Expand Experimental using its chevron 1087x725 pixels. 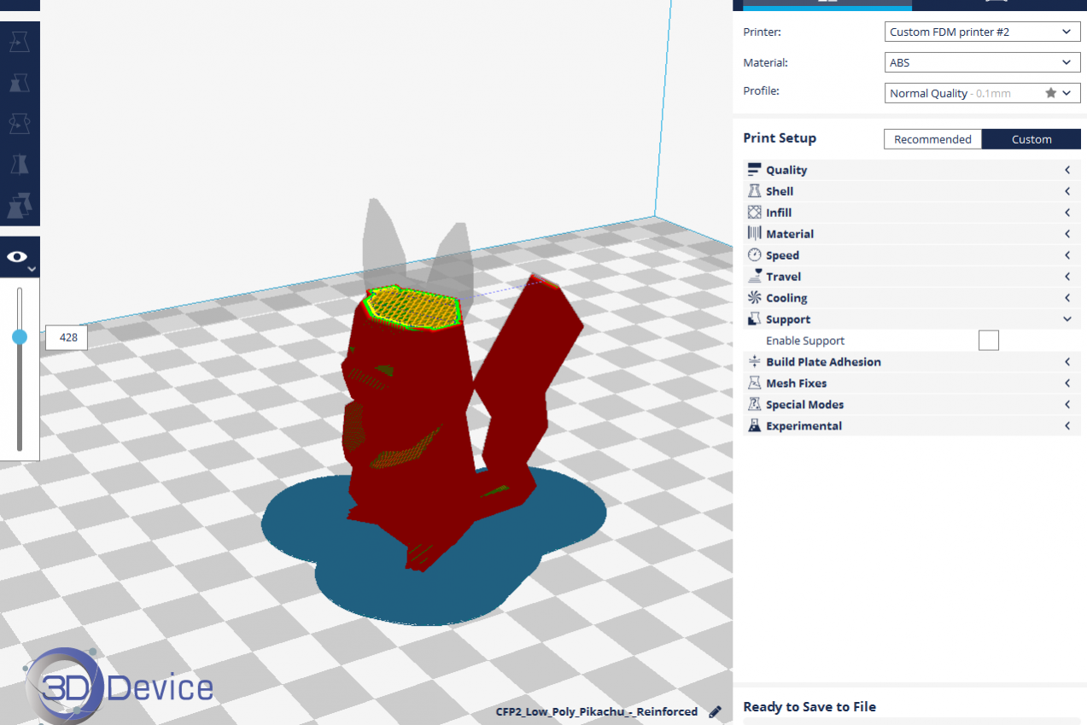1067,426
